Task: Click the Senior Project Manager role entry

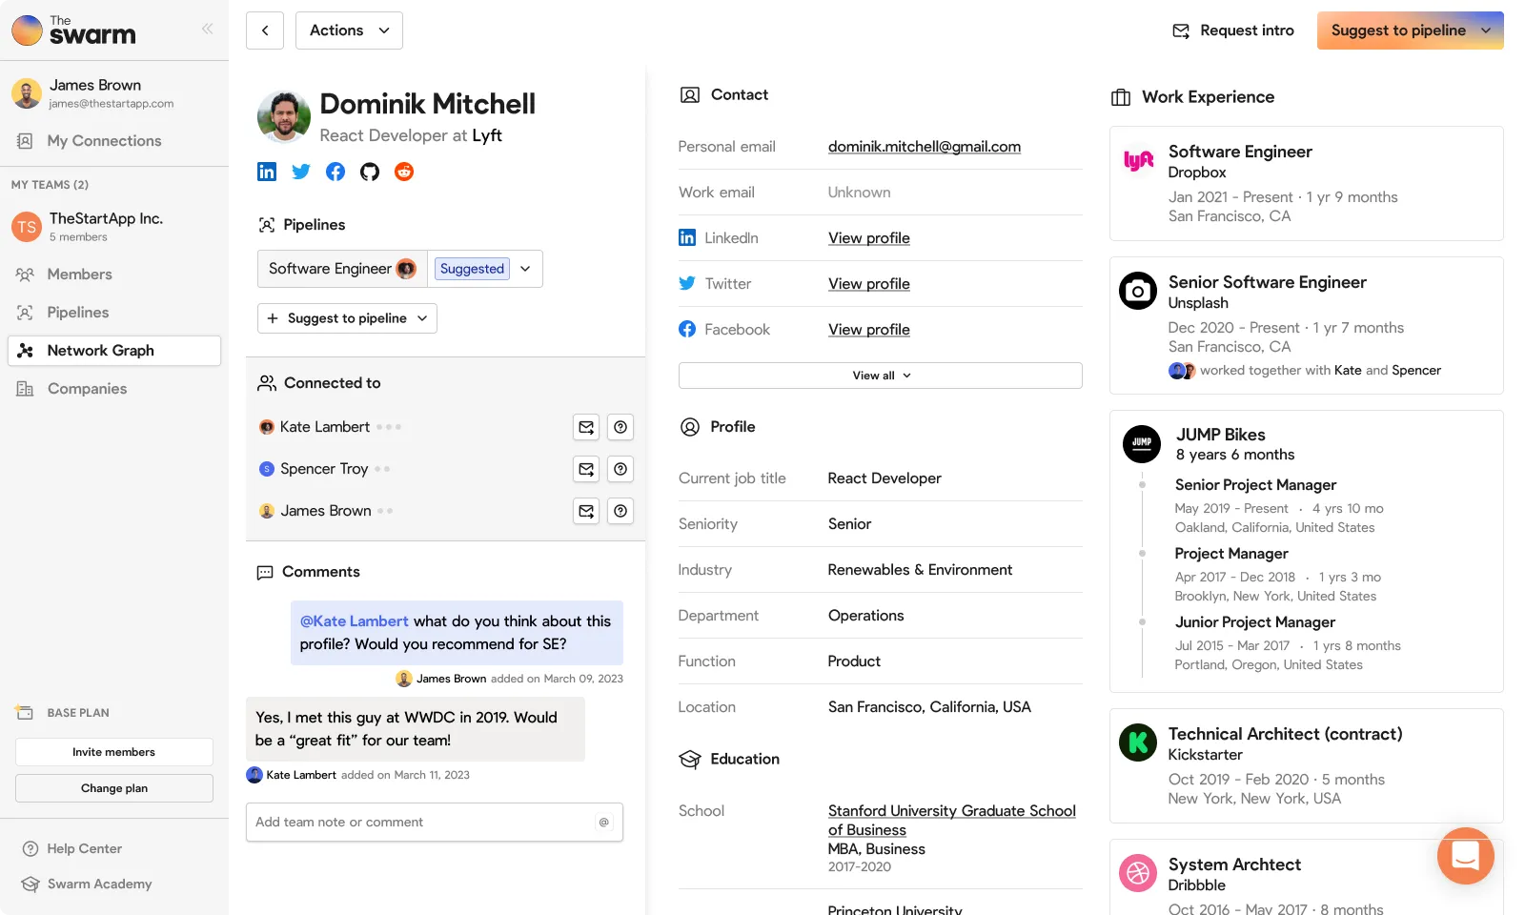Action: (1256, 485)
